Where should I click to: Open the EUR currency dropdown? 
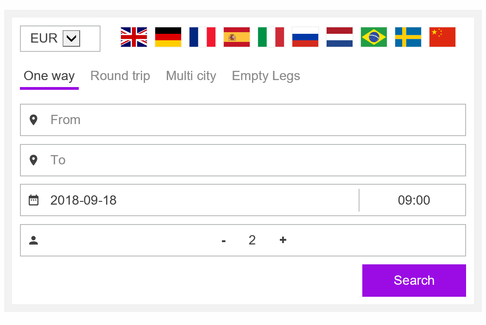point(60,39)
